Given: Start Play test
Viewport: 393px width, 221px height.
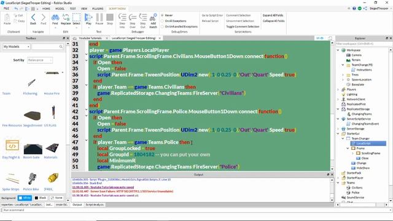Looking at the screenshot, I should tap(88, 19).
